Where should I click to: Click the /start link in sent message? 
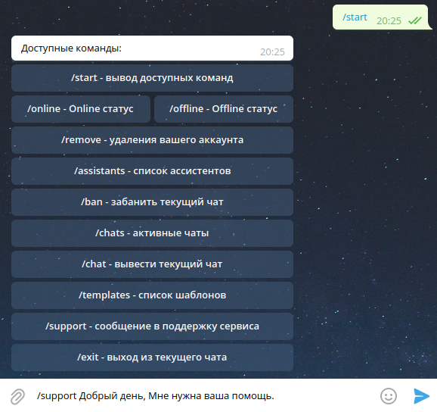click(355, 17)
